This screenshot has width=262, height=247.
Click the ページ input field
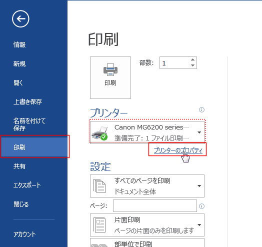tap(155, 205)
